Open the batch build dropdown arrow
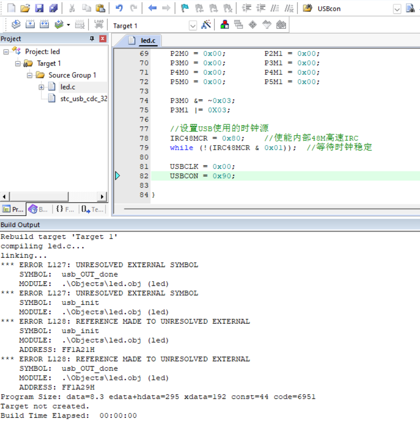This screenshot has width=420, height=431. coord(68,25)
